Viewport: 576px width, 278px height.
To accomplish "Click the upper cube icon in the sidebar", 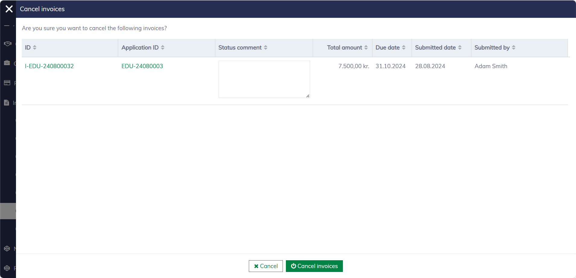I will coord(7,249).
